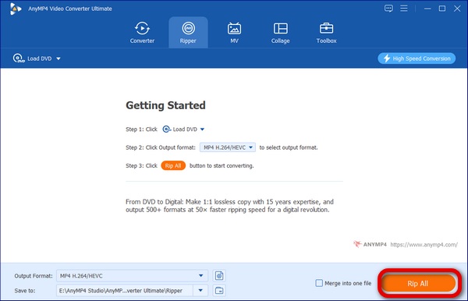
Task: Click the AnyMP4 app logo
Action: (x=16, y=9)
